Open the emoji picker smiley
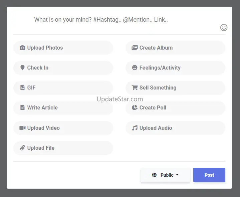The height and width of the screenshot is (197, 240). (224, 28)
